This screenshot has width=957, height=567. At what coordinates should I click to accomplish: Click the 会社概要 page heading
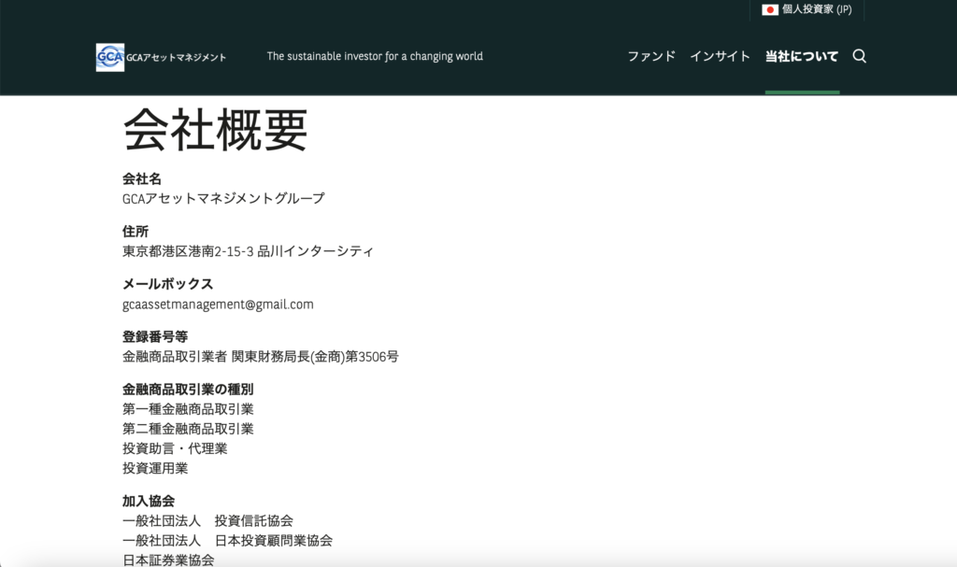coord(216,130)
